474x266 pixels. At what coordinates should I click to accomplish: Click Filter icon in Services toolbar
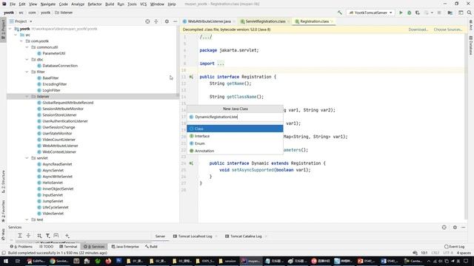(x=47, y=236)
